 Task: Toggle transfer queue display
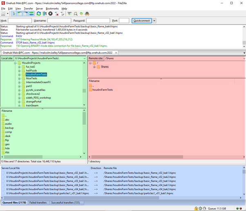[31, 14]
